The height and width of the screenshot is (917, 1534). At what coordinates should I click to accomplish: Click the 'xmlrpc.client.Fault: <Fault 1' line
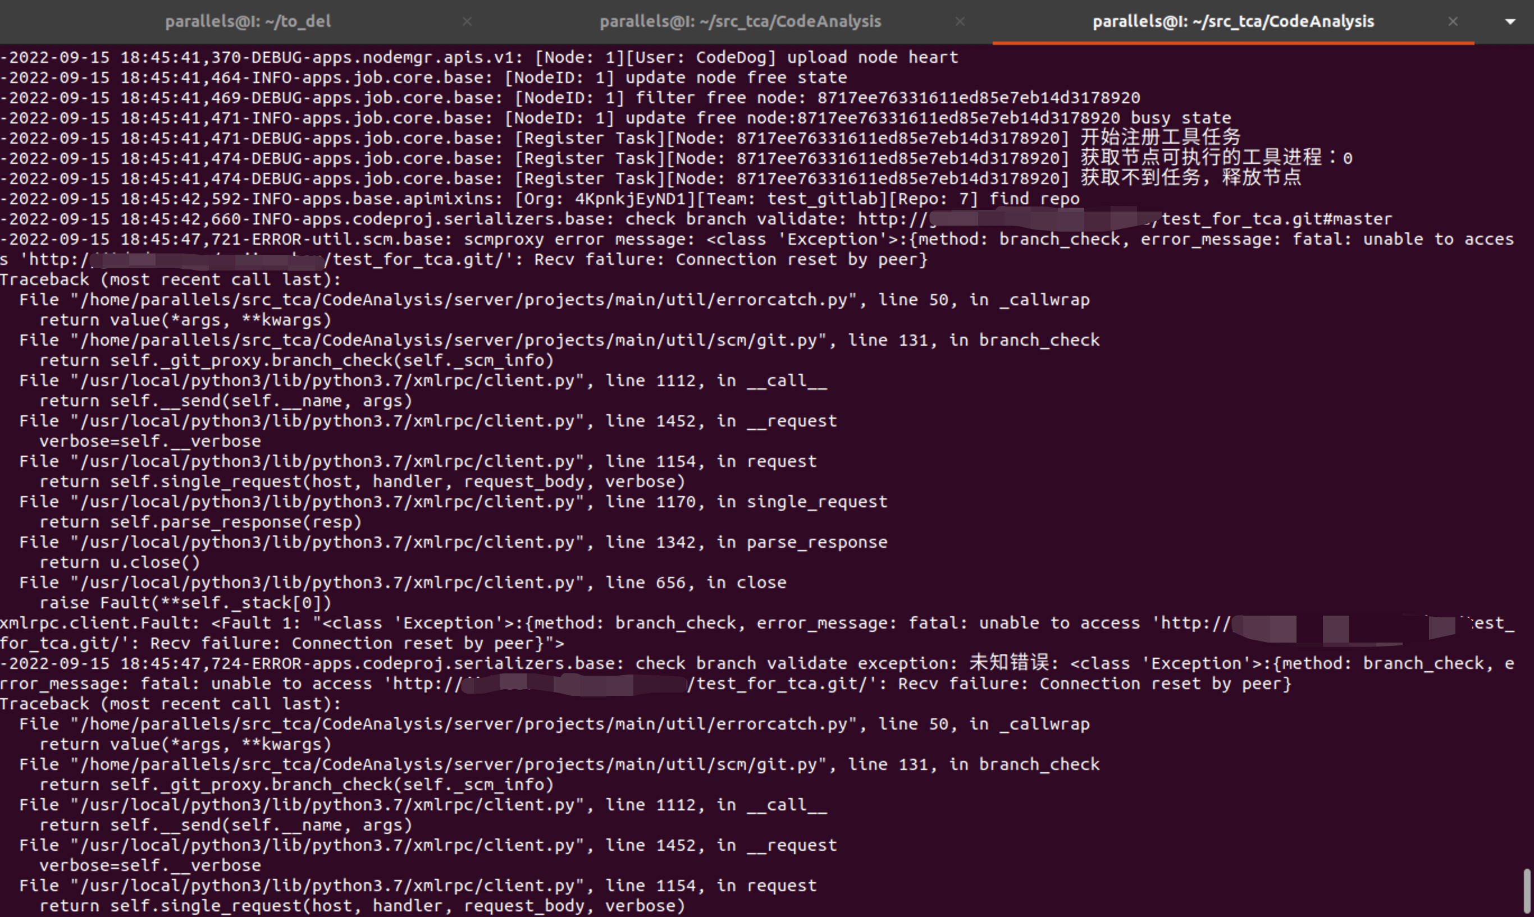(757, 634)
